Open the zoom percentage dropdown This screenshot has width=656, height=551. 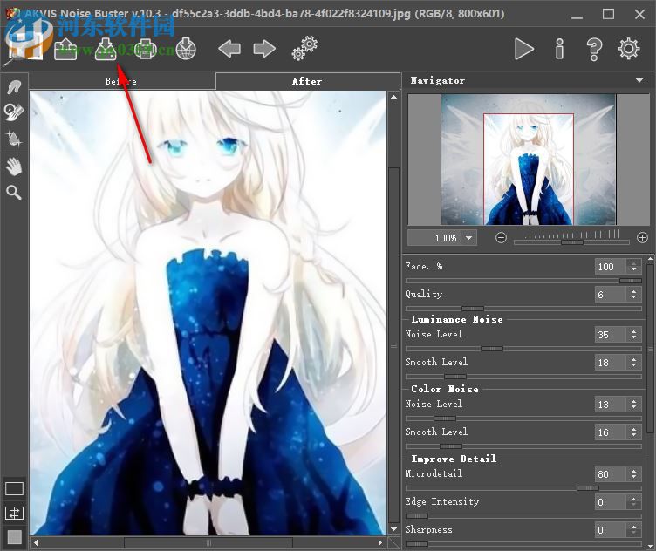[469, 238]
